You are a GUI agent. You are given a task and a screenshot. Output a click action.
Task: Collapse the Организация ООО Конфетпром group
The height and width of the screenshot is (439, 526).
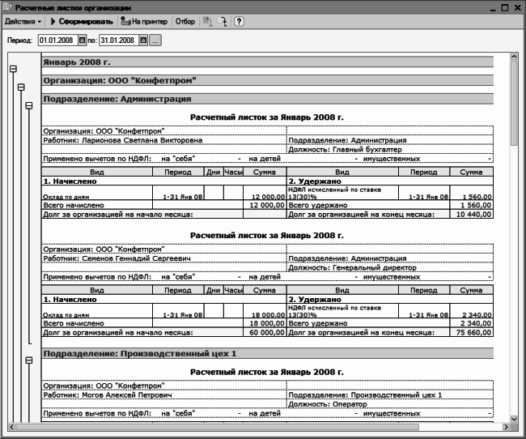(21, 87)
